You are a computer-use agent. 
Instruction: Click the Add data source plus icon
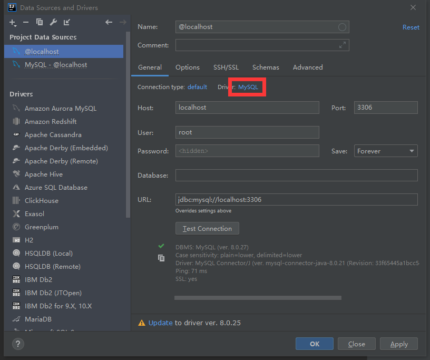coord(13,22)
